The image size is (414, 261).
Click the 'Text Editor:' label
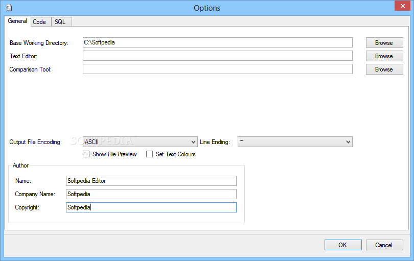click(24, 56)
